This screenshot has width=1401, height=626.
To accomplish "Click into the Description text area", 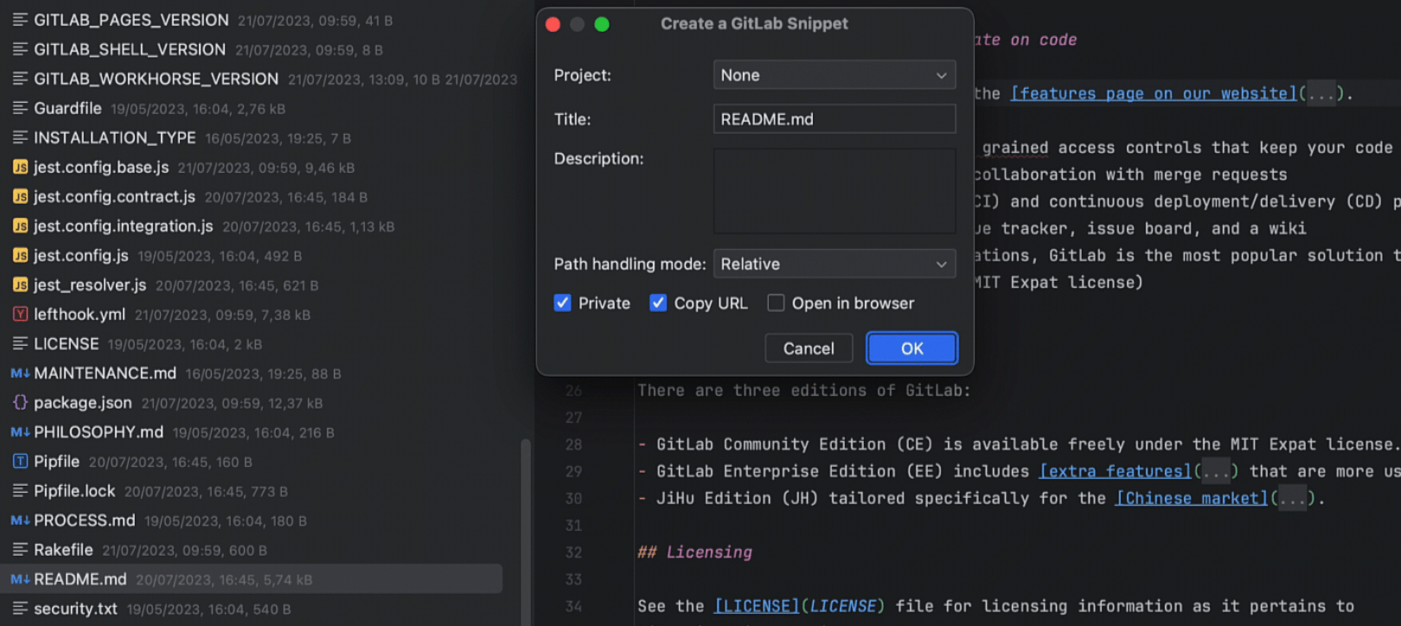I will pyautogui.click(x=834, y=191).
